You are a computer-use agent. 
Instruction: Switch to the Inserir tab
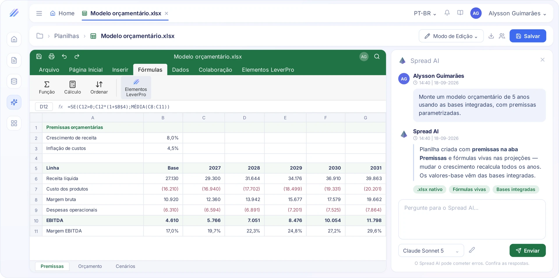point(120,70)
